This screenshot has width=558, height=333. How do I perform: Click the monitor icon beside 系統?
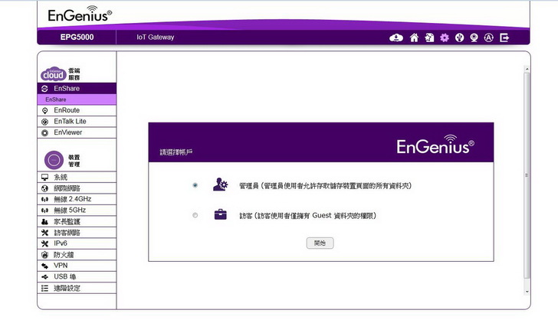coord(44,177)
